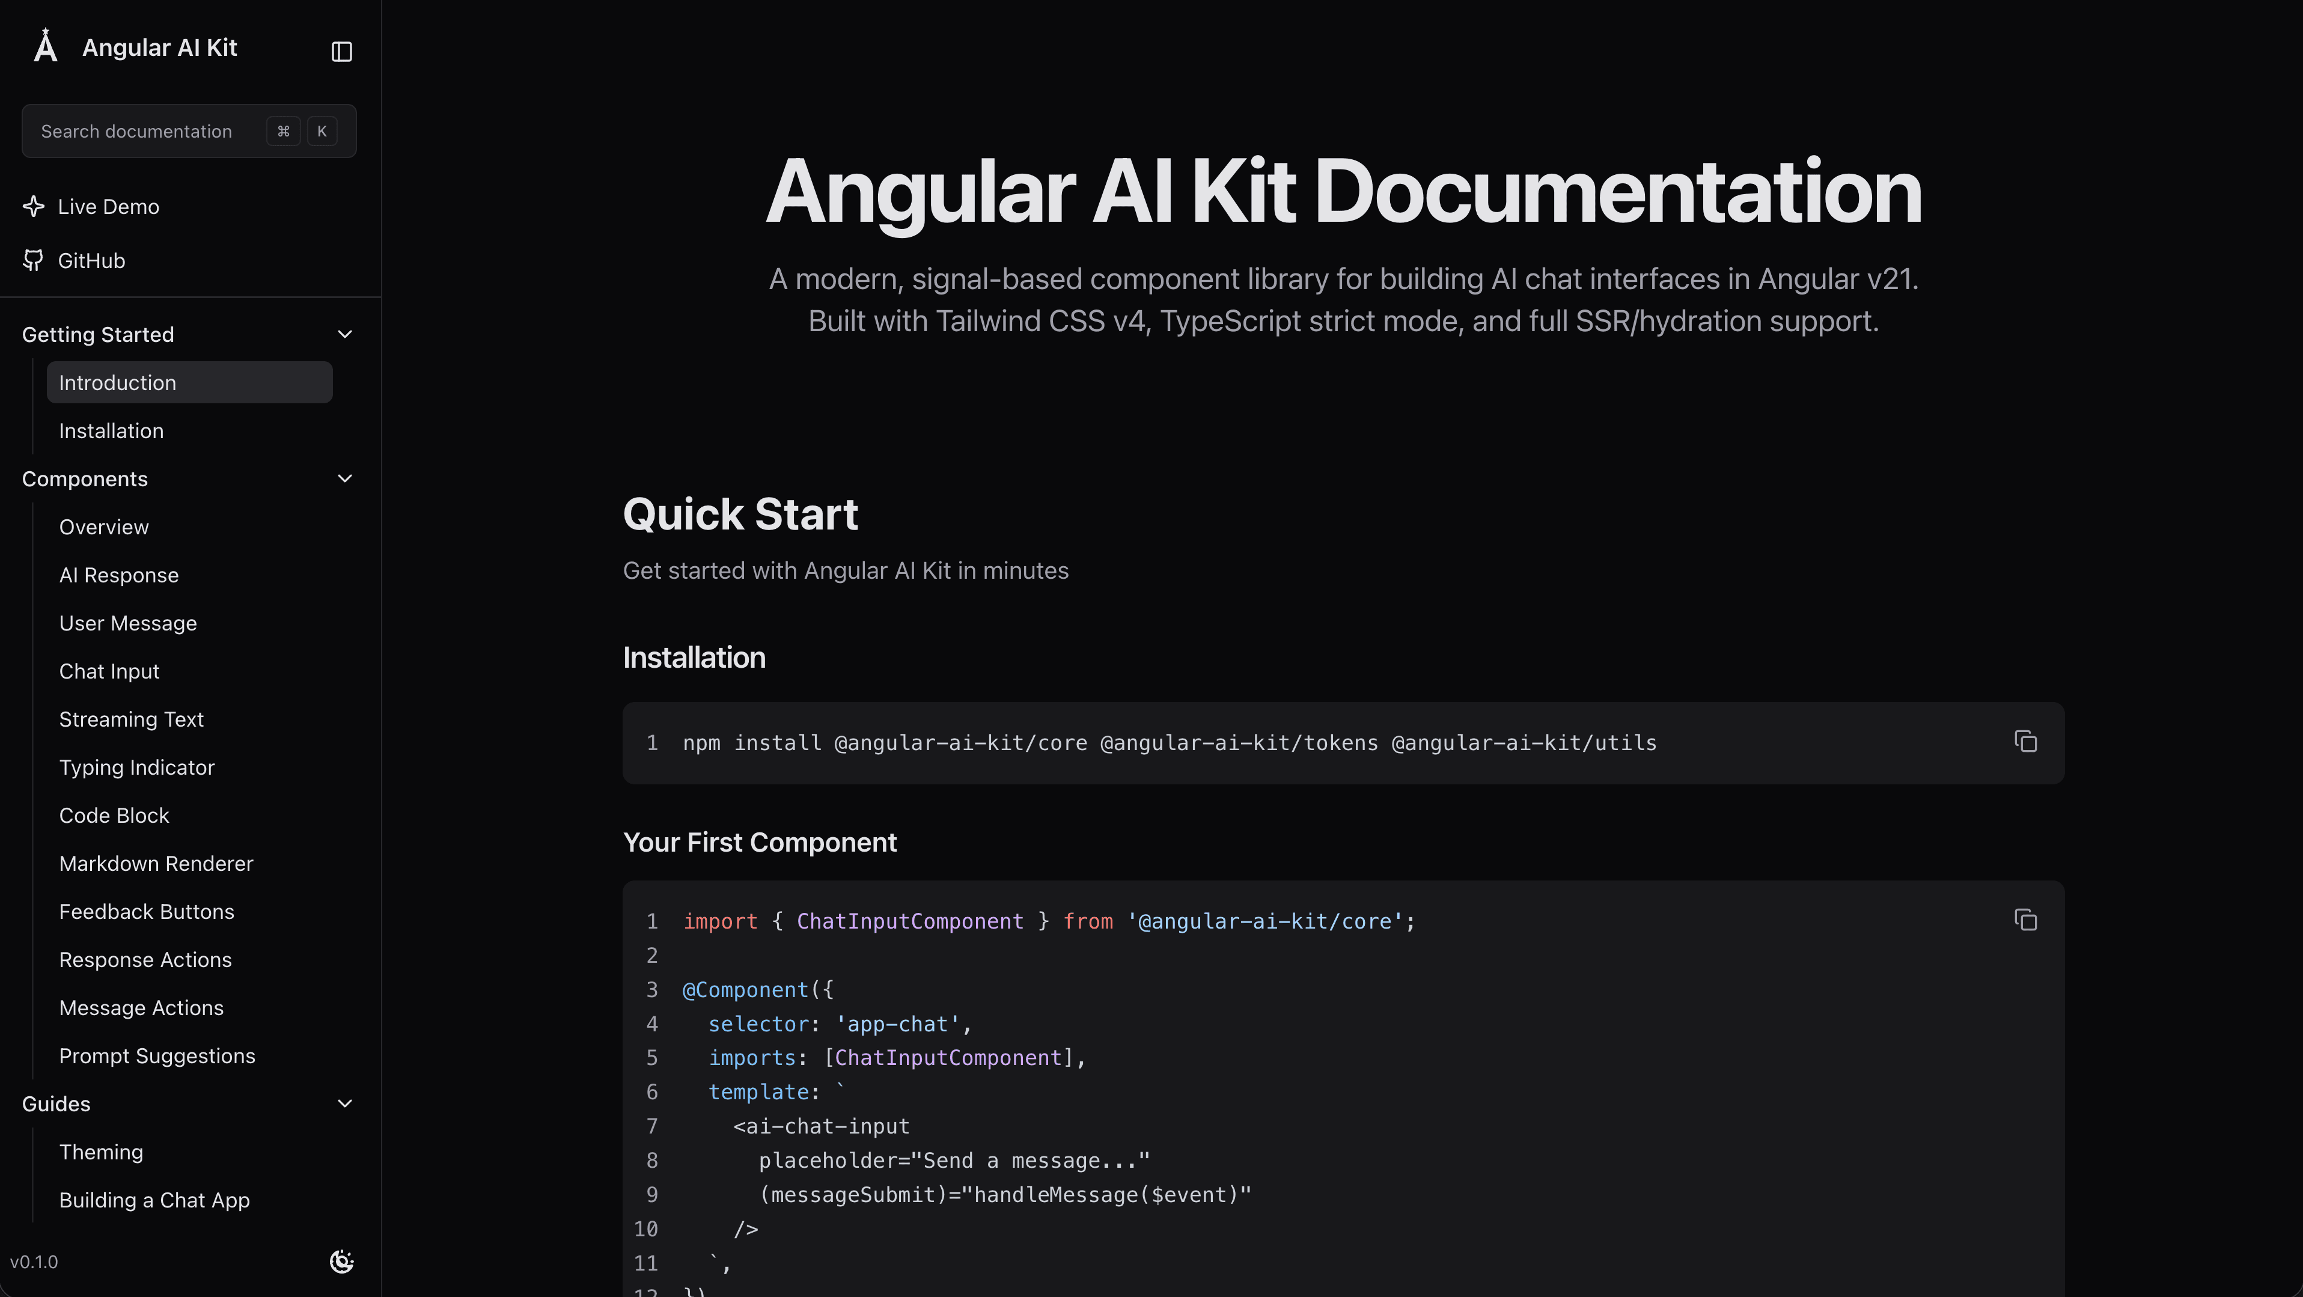Viewport: 2303px width, 1297px height.
Task: Collapse the Guides section chevron
Action: pos(345,1104)
